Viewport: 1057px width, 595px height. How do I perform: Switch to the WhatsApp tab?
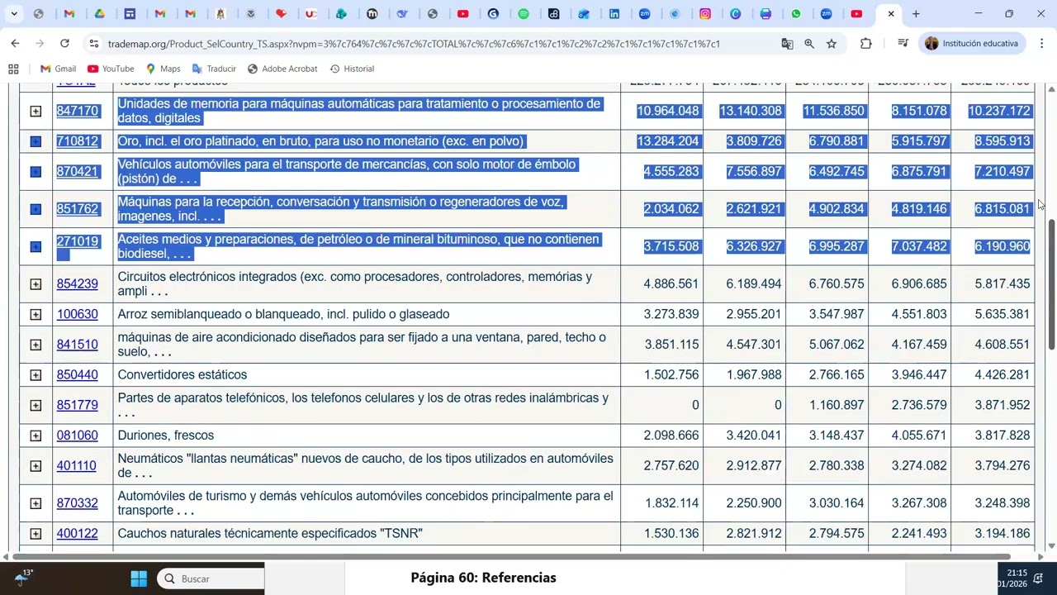click(x=796, y=14)
